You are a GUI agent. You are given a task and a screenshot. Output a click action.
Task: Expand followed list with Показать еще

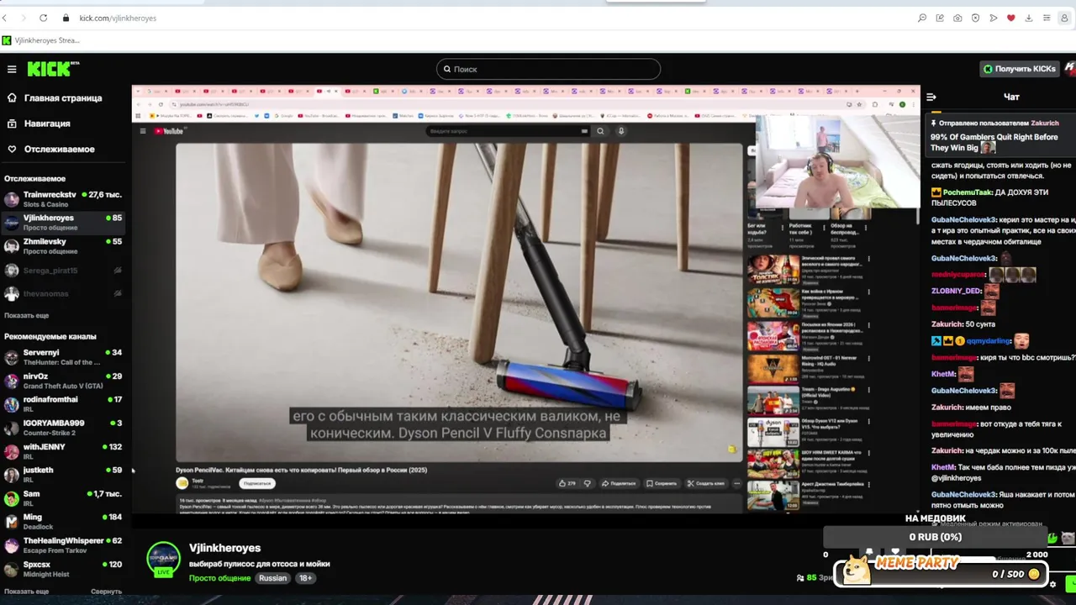click(x=26, y=315)
